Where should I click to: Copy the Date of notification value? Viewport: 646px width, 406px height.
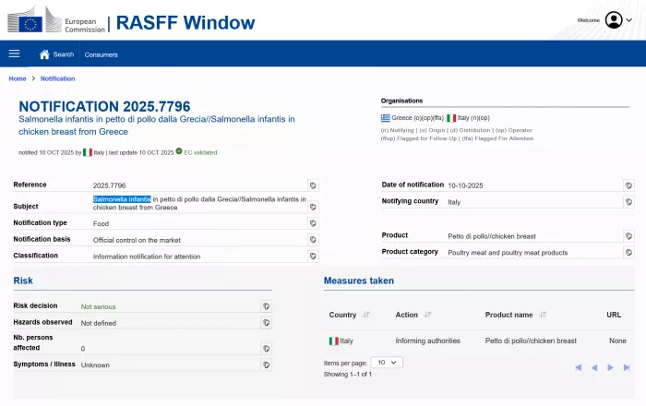coord(628,185)
